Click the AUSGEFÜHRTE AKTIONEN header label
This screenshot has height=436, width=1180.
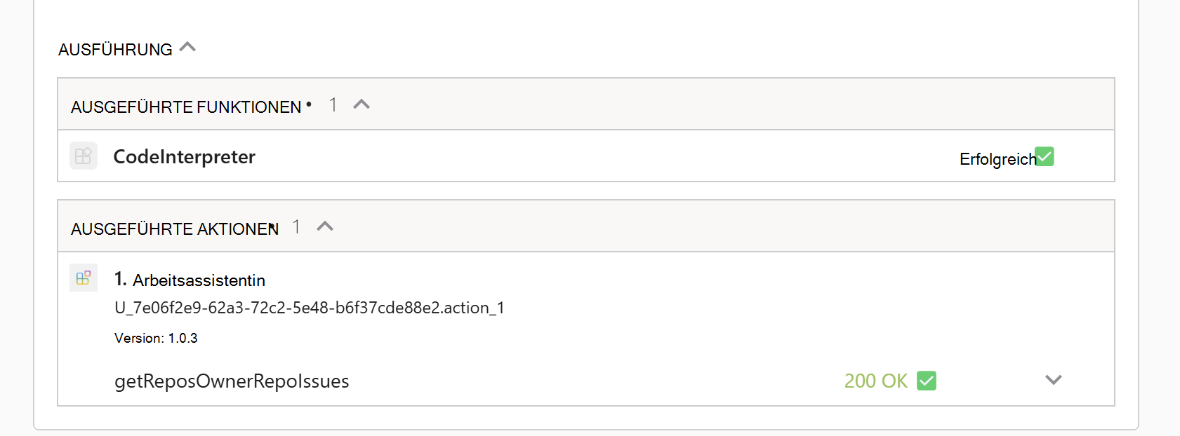(x=173, y=228)
